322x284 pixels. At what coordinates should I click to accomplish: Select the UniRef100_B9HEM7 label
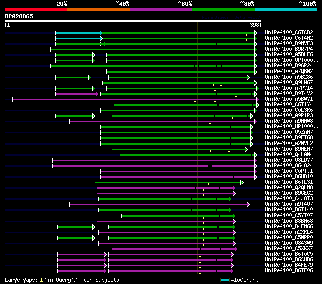pyautogui.click(x=289, y=149)
